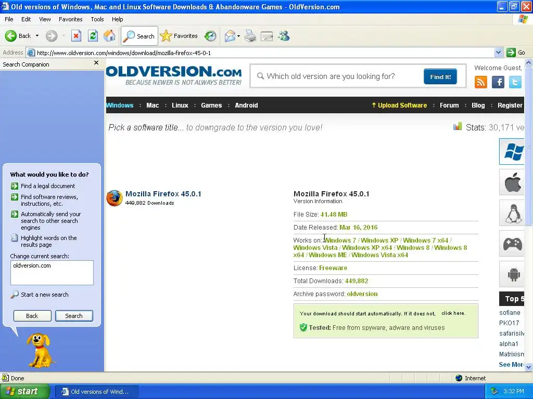Click the Search Companion dog character
This screenshot has width=533, height=399.
tap(40, 351)
